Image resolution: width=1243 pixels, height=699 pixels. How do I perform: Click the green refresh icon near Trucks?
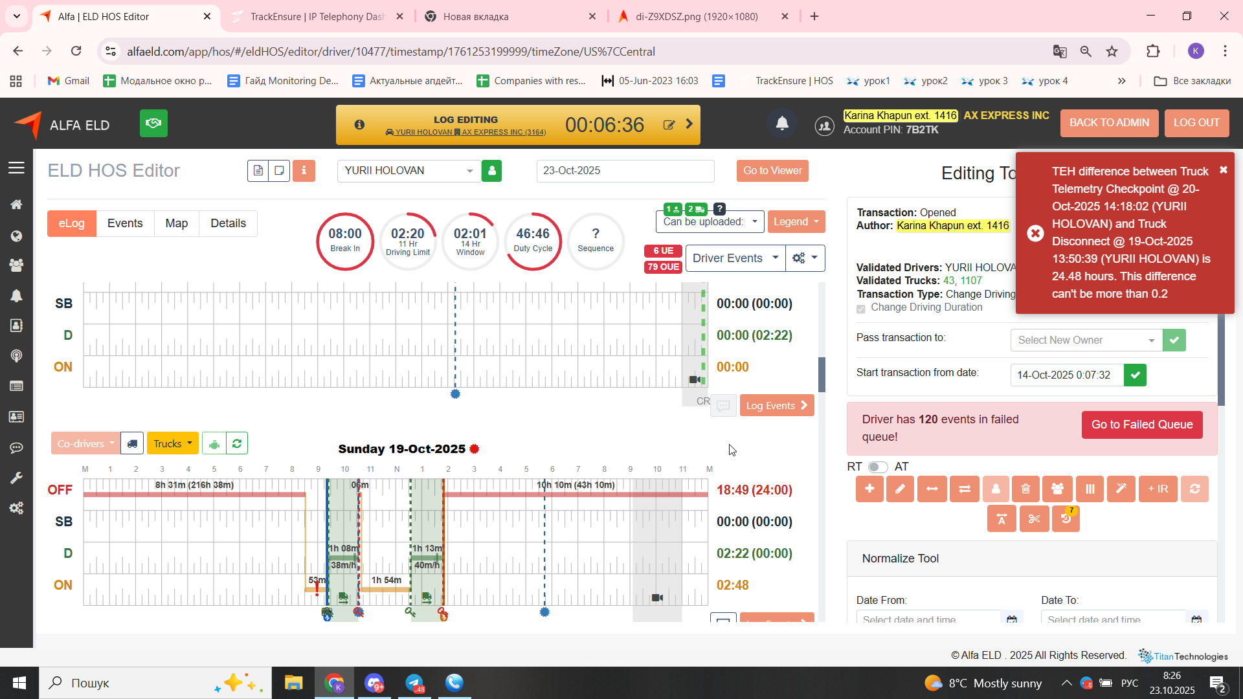click(237, 444)
